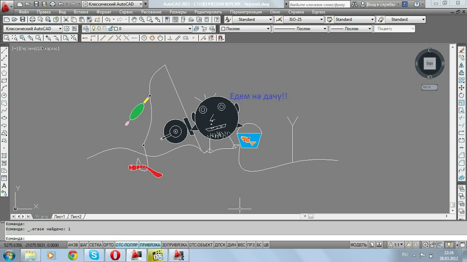Viewport: 467px width, 262px height.
Task: Click the МОДЕЛЬ button in status bar
Action: [x=359, y=245]
